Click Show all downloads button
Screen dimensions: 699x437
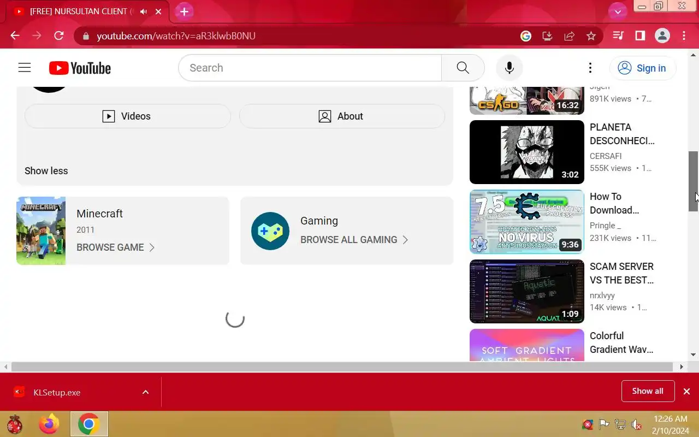point(648,391)
